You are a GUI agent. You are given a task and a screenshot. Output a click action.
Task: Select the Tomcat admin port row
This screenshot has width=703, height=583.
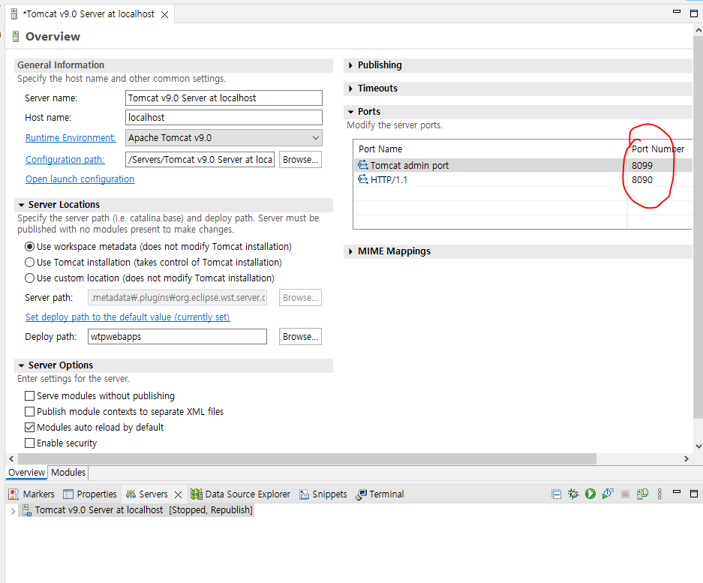pyautogui.click(x=523, y=166)
